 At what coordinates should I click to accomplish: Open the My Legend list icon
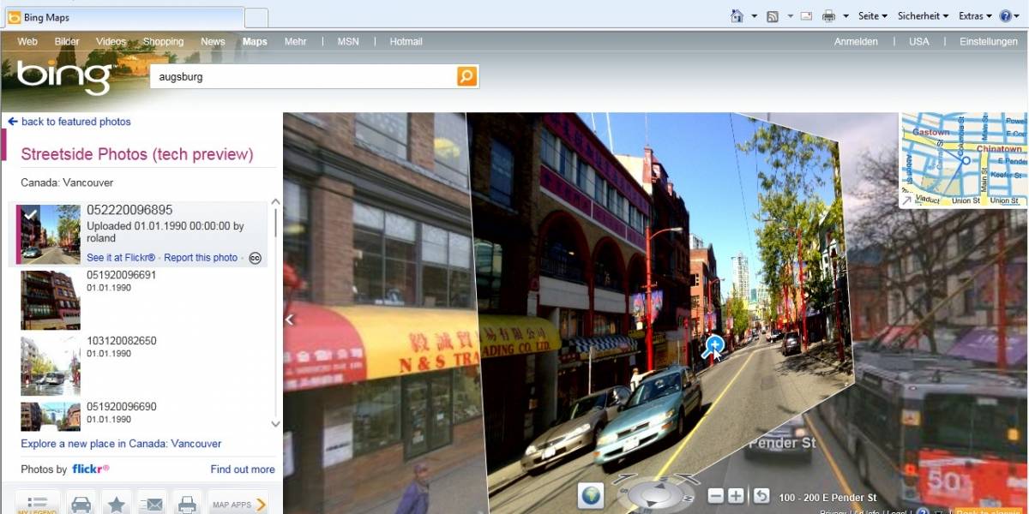click(37, 504)
